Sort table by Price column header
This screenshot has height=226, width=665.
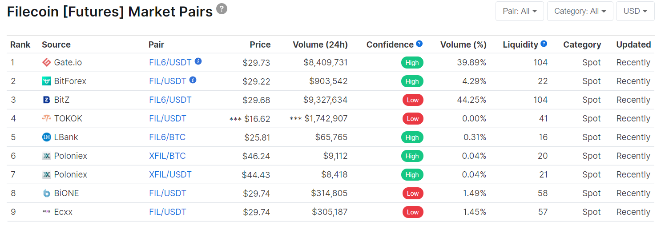pyautogui.click(x=260, y=44)
